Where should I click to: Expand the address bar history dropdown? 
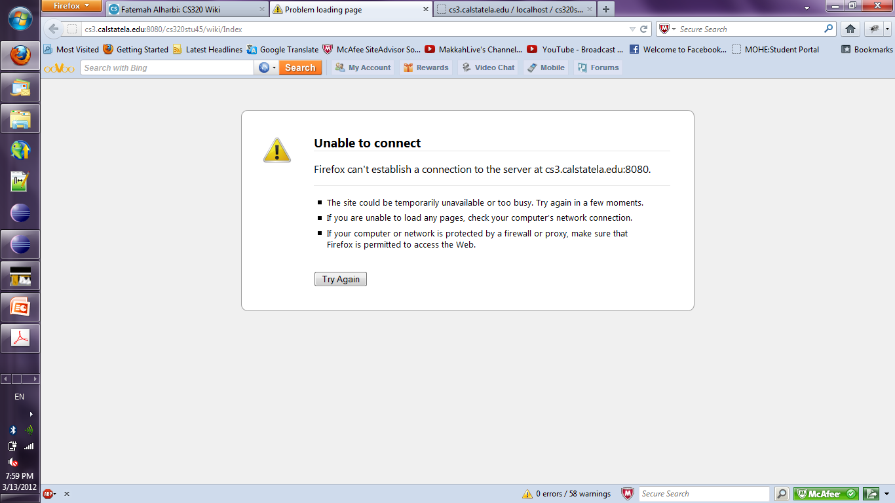pyautogui.click(x=632, y=29)
